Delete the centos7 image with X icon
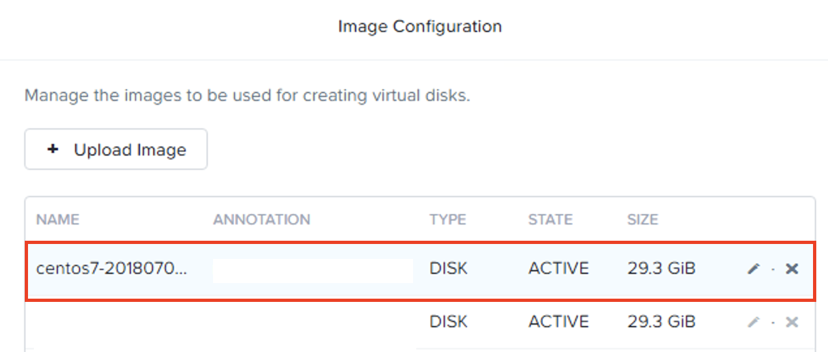 click(792, 269)
